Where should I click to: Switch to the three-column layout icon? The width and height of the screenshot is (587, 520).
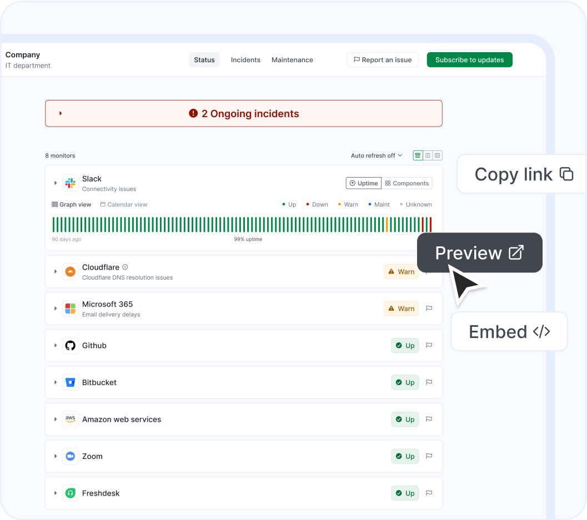point(437,155)
